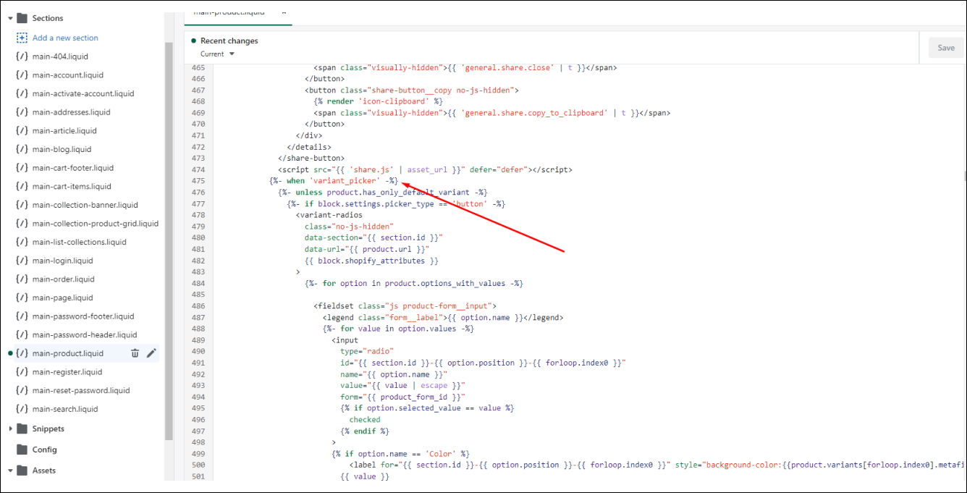Click the Sections folder icon
This screenshot has width=967, height=493.
point(22,18)
